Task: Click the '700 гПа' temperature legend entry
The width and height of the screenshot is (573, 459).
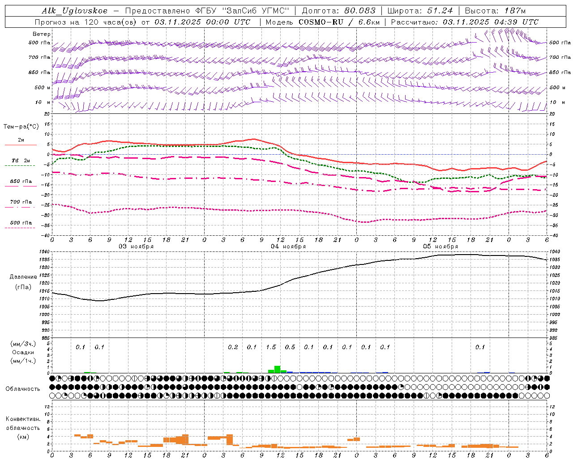Action: [21, 202]
